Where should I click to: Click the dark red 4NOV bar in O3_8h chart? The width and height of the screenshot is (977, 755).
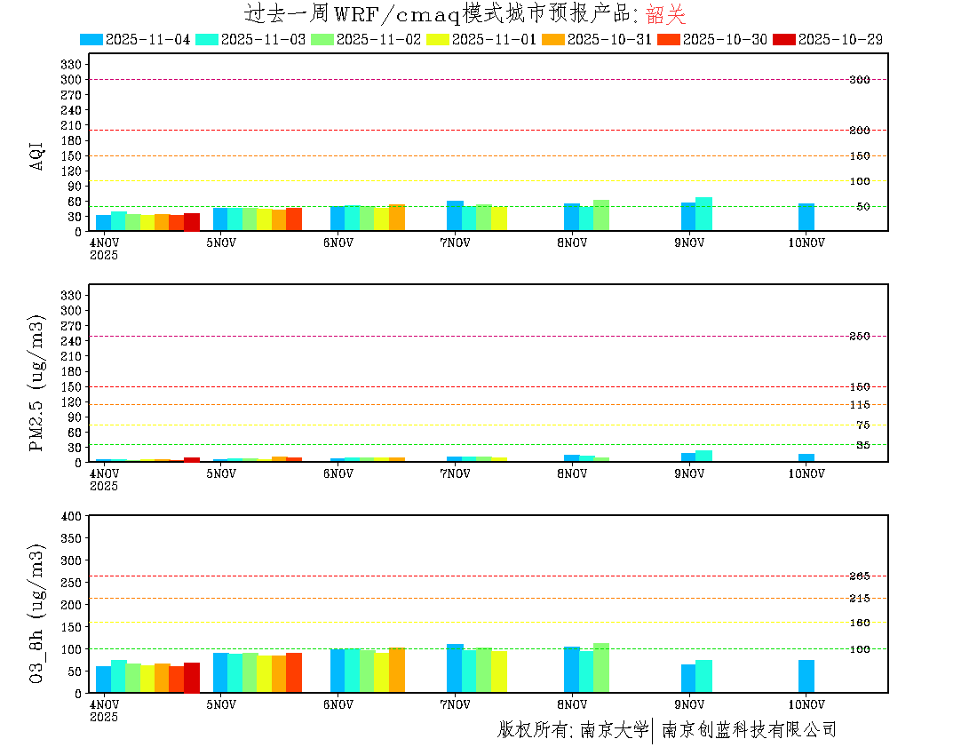192,678
